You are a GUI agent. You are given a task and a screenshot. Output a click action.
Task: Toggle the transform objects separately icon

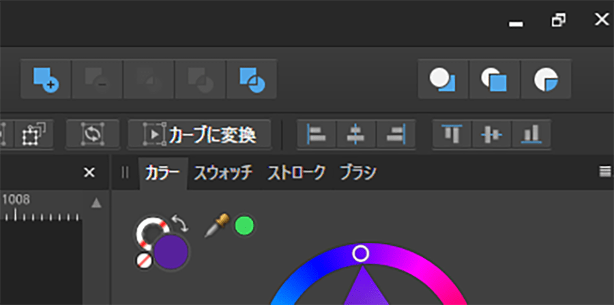coord(33,134)
